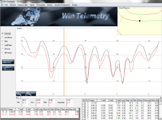Click the right arrow of graph scrollbar
The width and height of the screenshot is (162, 120).
pos(161,97)
